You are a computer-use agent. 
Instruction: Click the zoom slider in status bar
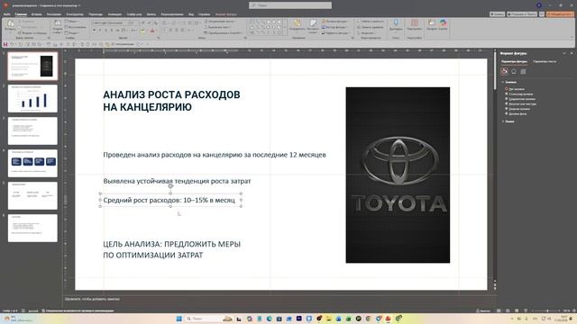(x=547, y=310)
